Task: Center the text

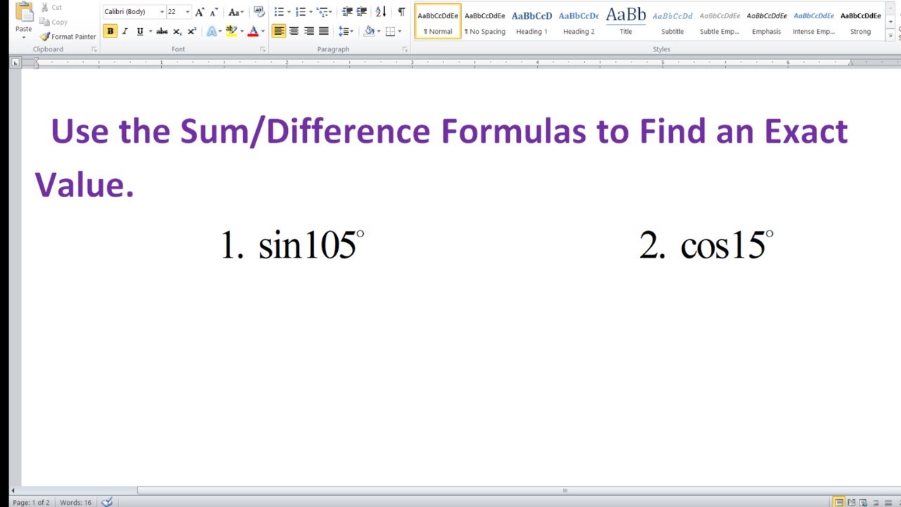Action: [294, 31]
